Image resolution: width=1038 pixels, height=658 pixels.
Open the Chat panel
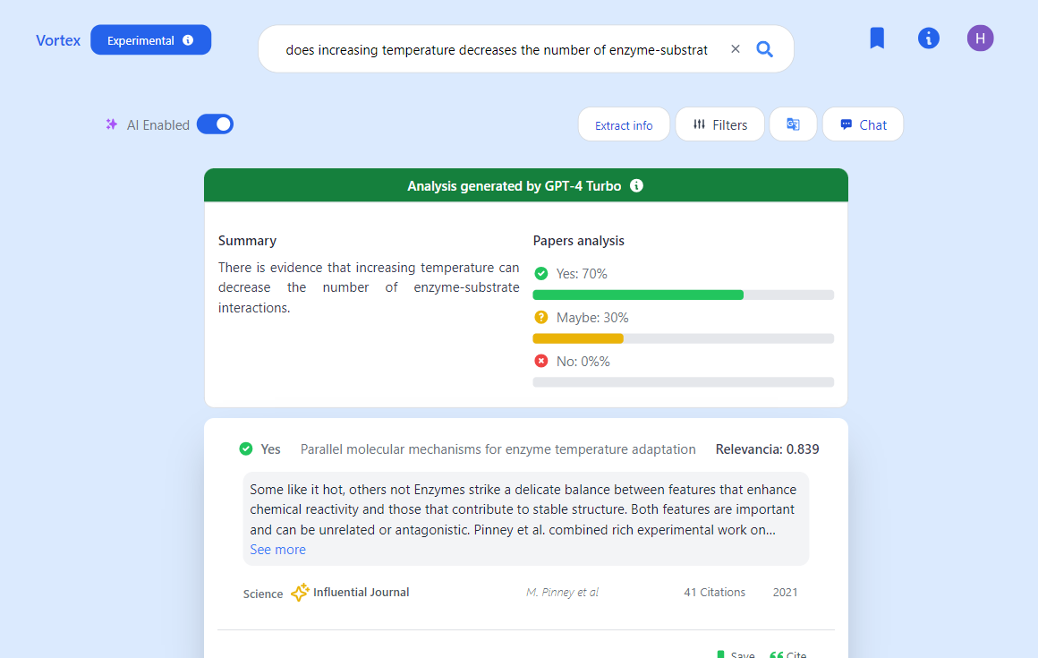[863, 124]
